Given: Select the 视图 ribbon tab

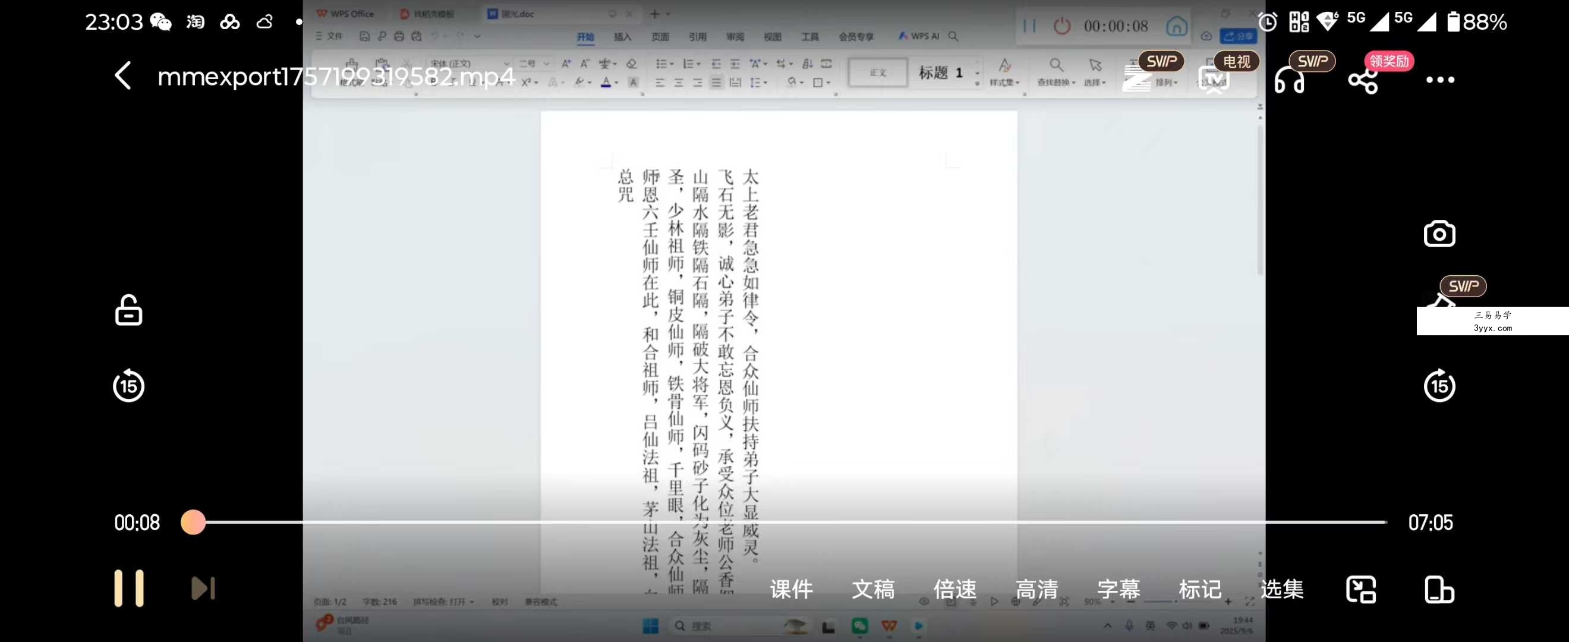Looking at the screenshot, I should (x=773, y=37).
